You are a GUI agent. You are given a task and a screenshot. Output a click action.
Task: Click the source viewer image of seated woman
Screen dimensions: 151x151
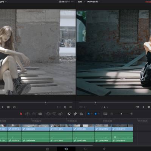click(38, 52)
